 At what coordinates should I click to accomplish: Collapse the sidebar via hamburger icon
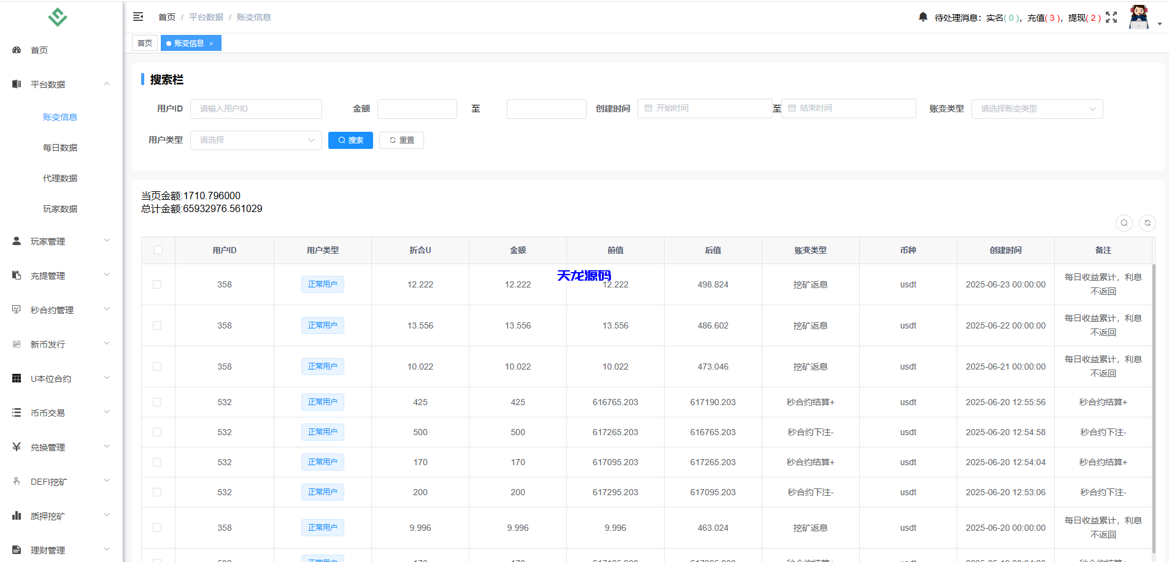(138, 17)
